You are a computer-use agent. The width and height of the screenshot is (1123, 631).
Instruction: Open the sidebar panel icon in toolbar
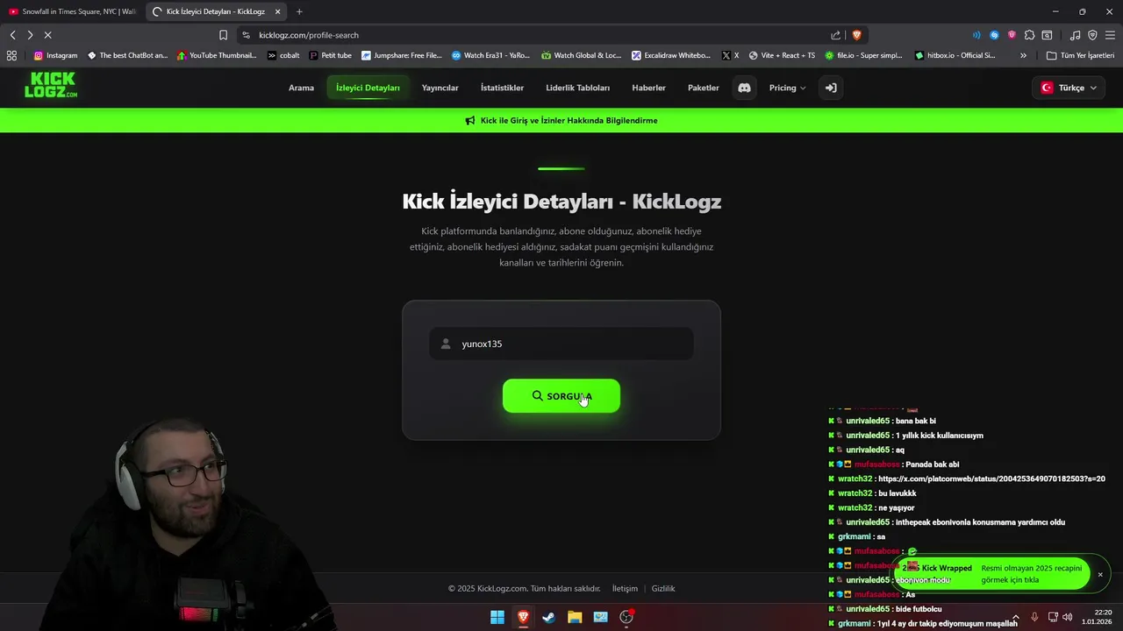click(x=1047, y=35)
